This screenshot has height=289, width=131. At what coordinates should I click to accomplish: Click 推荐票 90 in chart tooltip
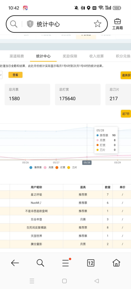106,135
